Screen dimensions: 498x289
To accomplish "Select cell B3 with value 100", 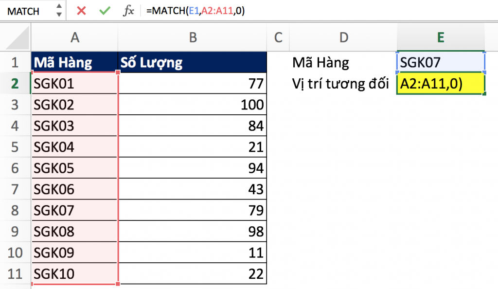I will [x=193, y=105].
